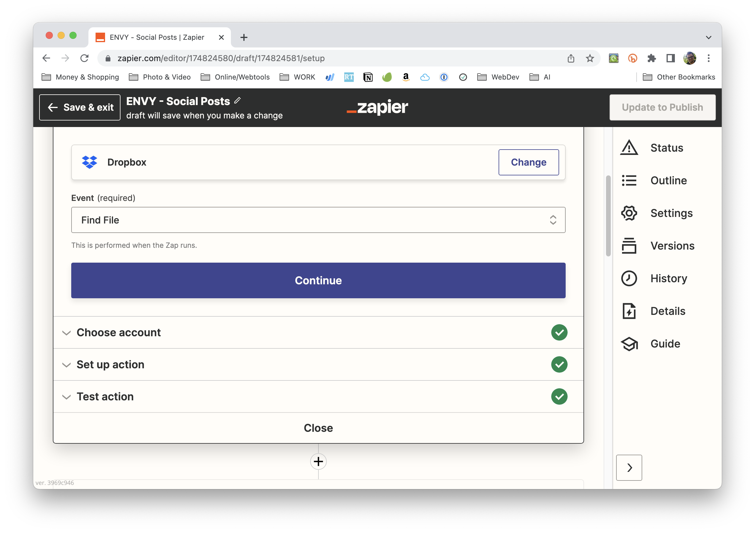View Zap History in the sidebar
755x533 pixels.
(654, 278)
